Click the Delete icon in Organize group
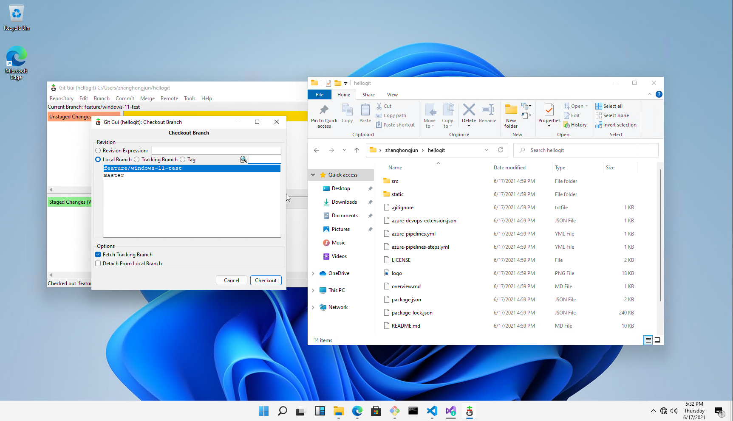Image resolution: width=733 pixels, height=421 pixels. coord(469,110)
